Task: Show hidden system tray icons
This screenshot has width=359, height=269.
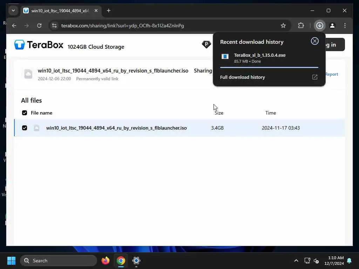Action: (296, 261)
